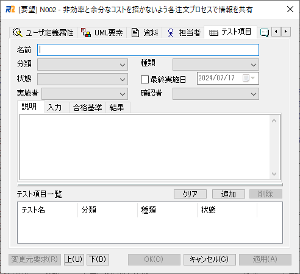Viewport: 300px width, 274px height.
Task: Click the テスト項目 table icon
Action: [213, 33]
